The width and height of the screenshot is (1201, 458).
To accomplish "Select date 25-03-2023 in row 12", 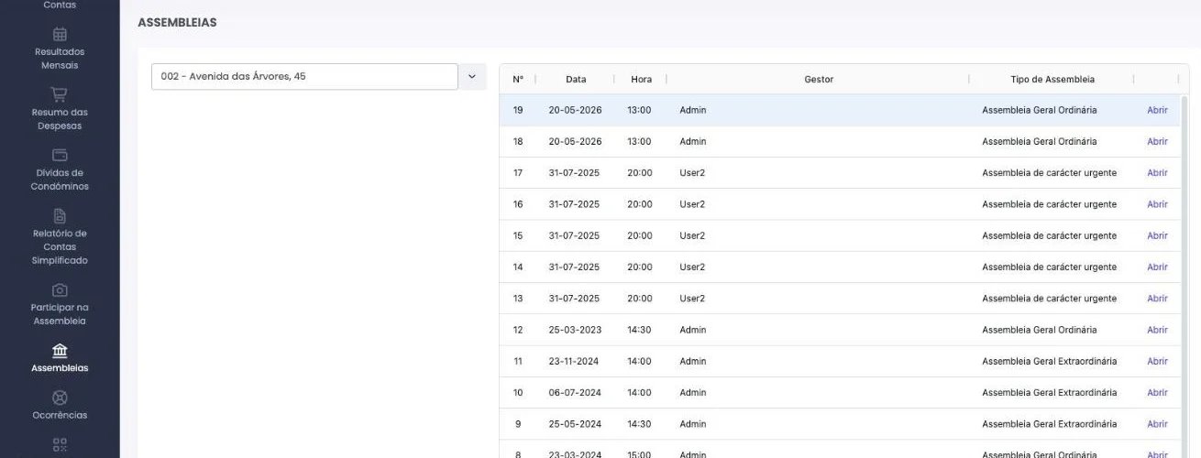I will pos(575,330).
